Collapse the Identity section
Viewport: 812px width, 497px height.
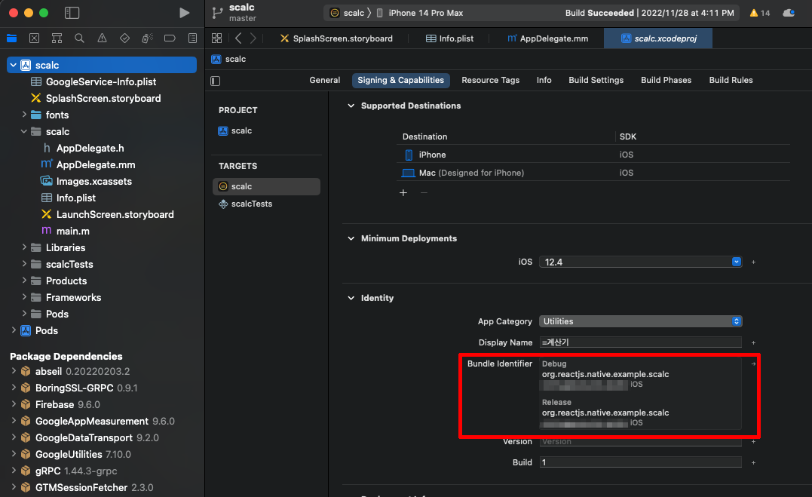[351, 298]
